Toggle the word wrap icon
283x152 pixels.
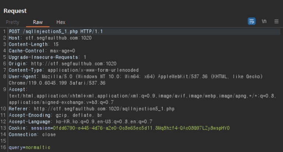[x=251, y=21]
